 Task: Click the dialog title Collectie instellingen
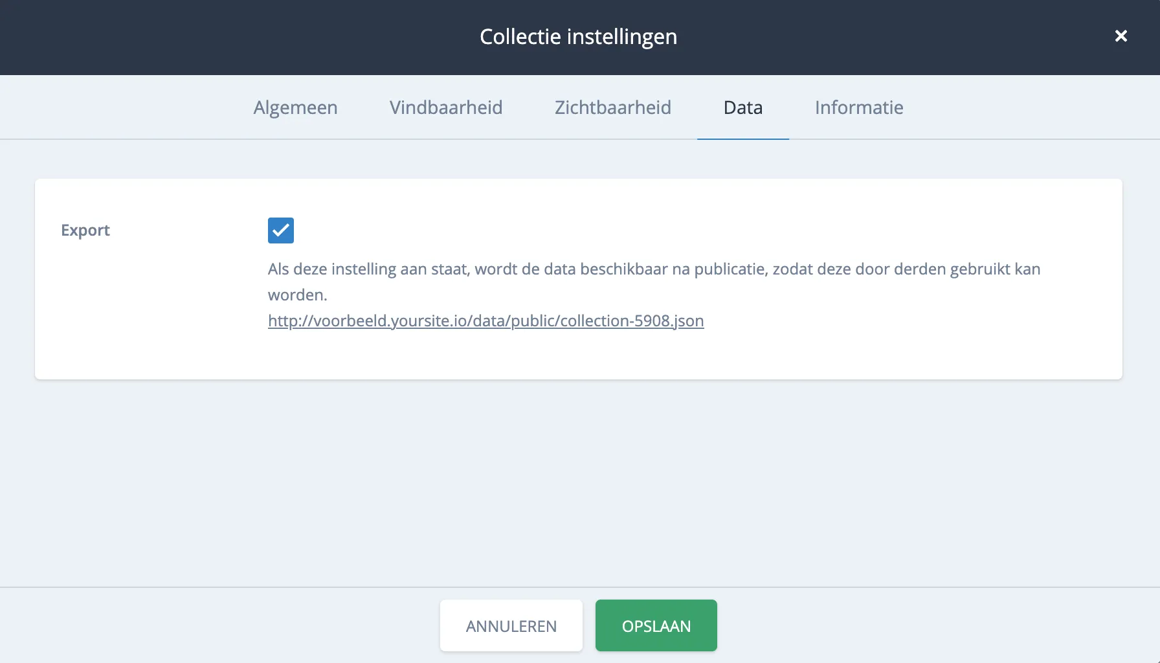578,37
